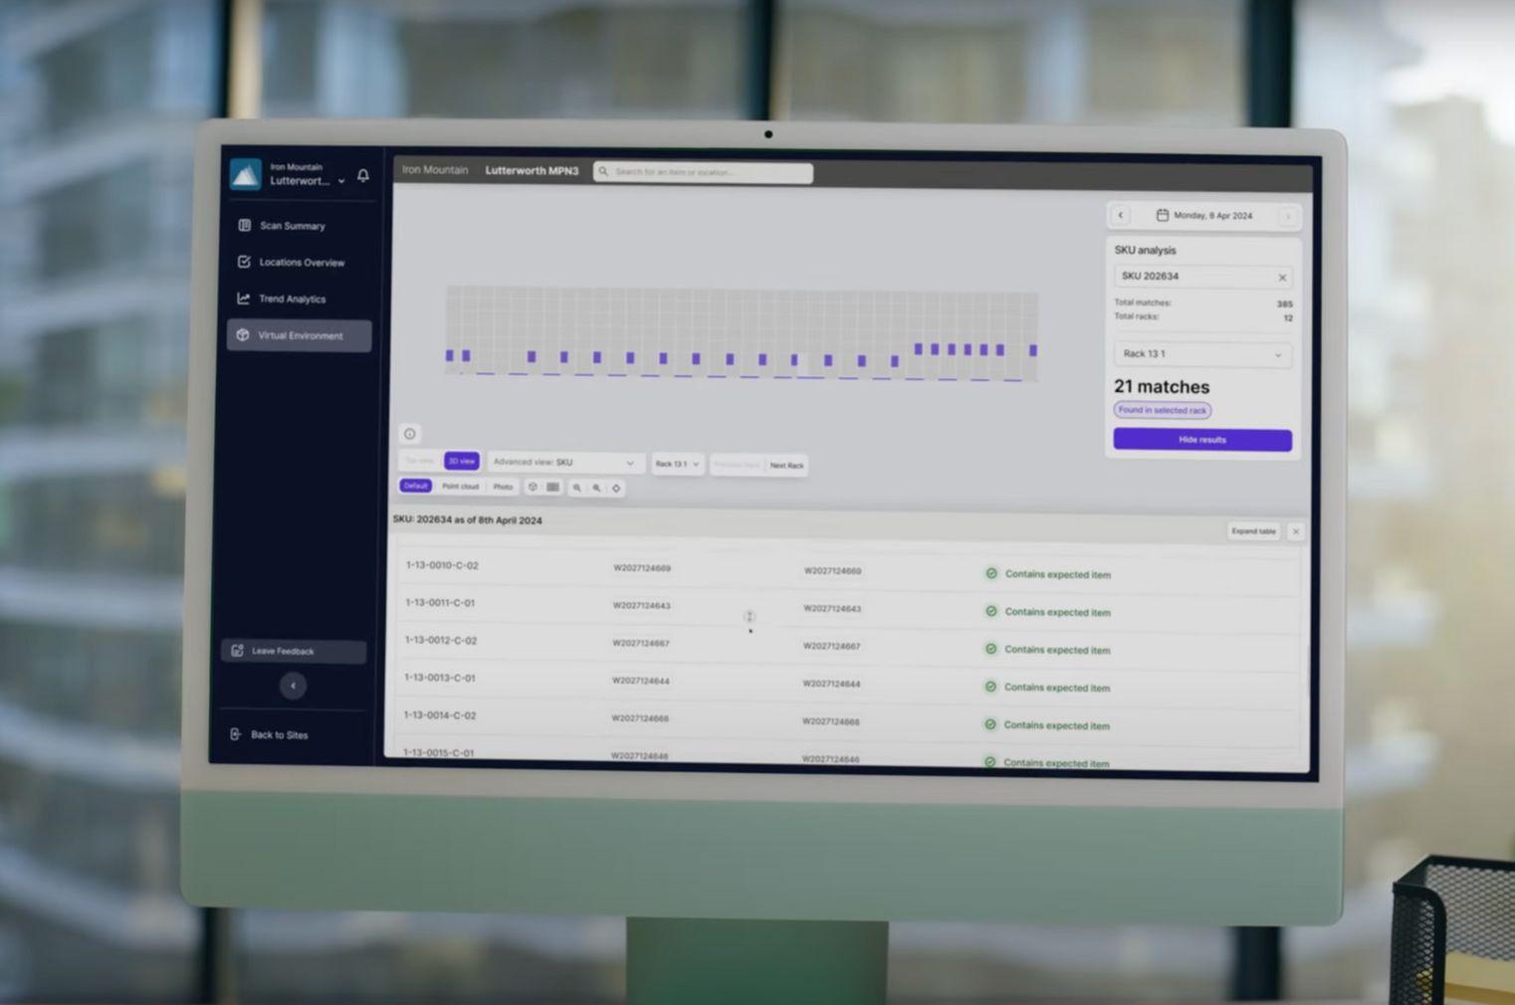1515x1005 pixels.
Task: Click the grid layout view icon
Action: point(552,488)
